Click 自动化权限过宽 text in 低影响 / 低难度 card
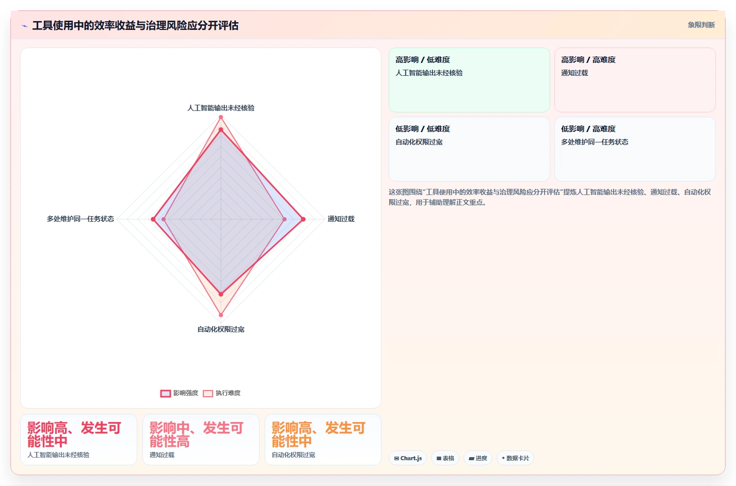The image size is (736, 486). 419,142
